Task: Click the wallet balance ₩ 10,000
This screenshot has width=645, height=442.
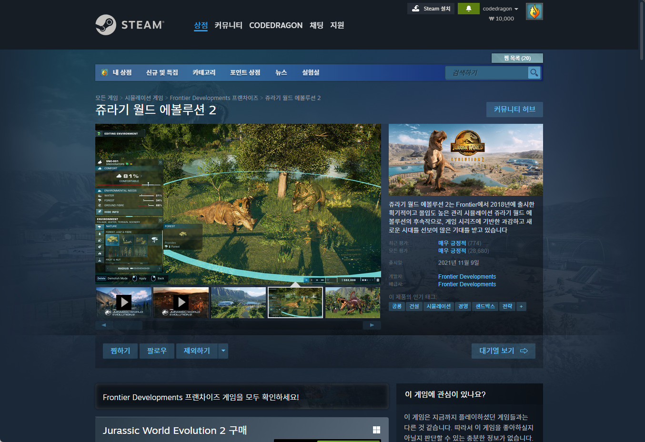Action: [x=501, y=19]
